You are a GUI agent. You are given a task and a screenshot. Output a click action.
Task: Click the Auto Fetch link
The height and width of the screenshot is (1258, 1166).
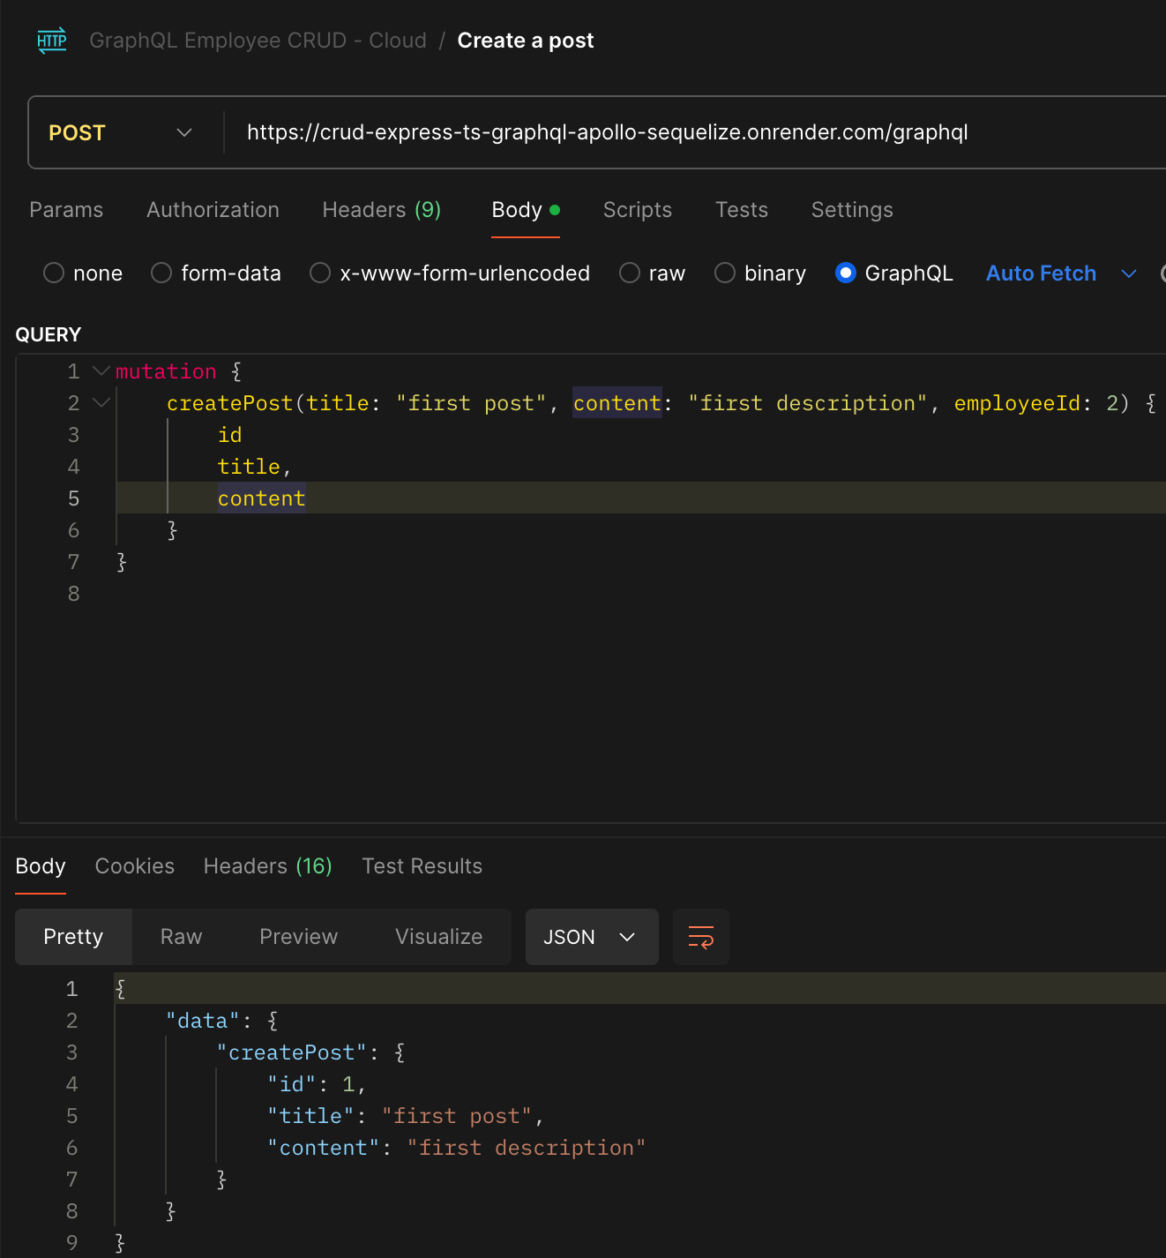click(1042, 273)
